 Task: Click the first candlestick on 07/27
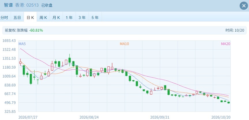pos(20,63)
